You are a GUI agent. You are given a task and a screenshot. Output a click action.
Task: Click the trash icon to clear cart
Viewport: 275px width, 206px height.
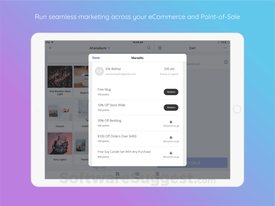(160, 48)
